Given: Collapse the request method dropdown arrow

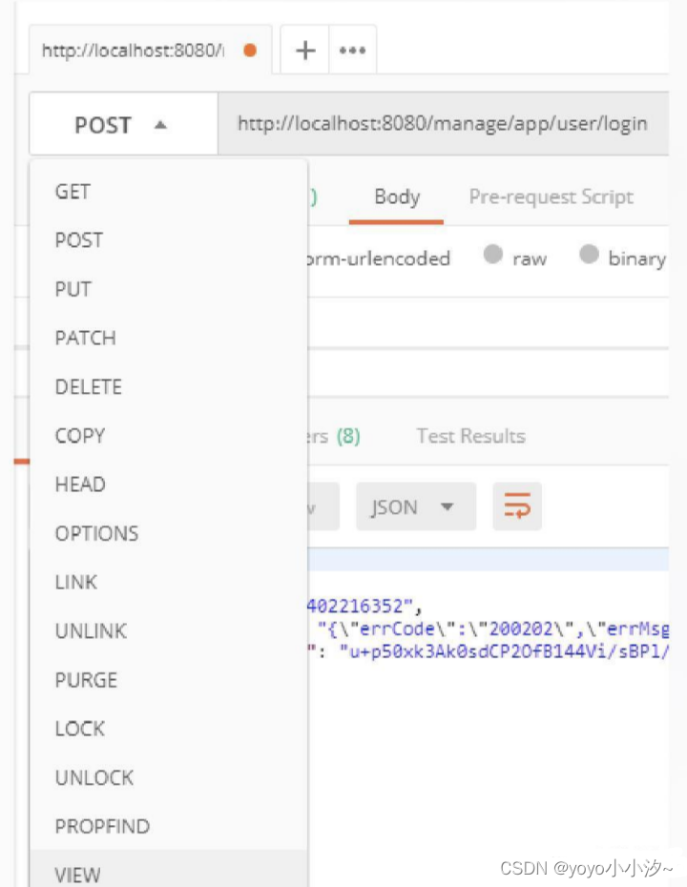Looking at the screenshot, I should pos(160,124).
